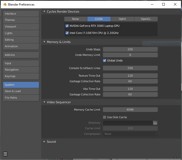Click the Undo Memory Limit field
Viewport: 182px width, 160px height.
pyautogui.click(x=130, y=55)
